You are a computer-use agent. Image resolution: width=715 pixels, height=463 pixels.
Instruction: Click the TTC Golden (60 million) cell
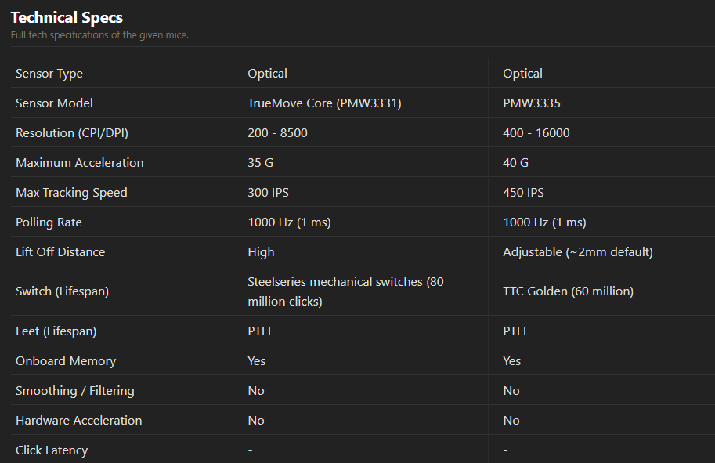coord(568,291)
